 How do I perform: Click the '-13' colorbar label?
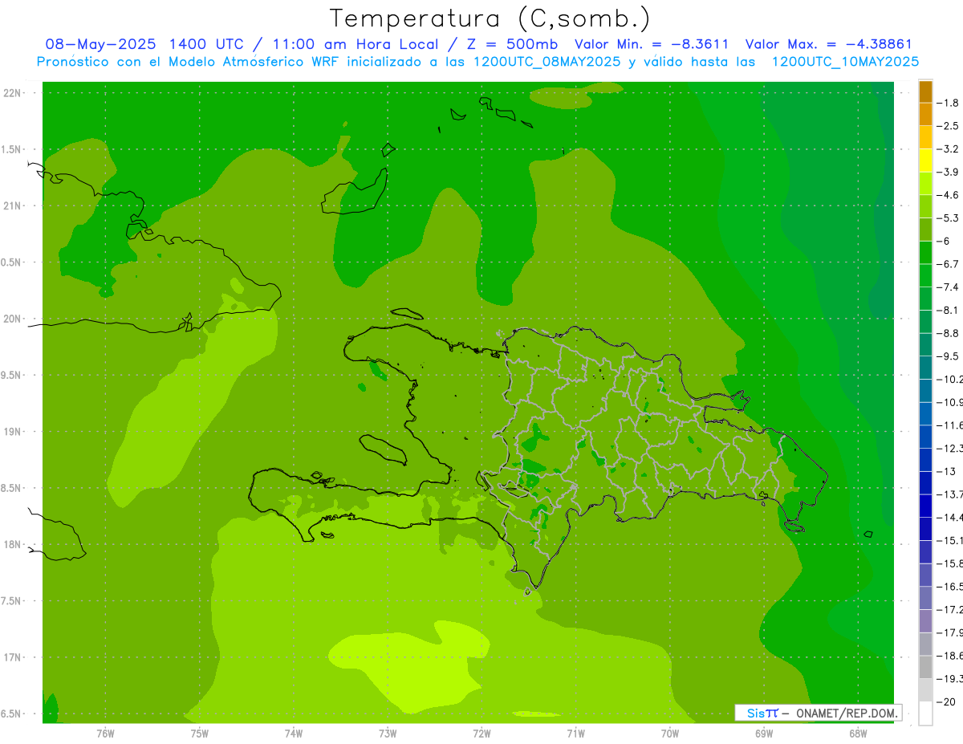(947, 471)
